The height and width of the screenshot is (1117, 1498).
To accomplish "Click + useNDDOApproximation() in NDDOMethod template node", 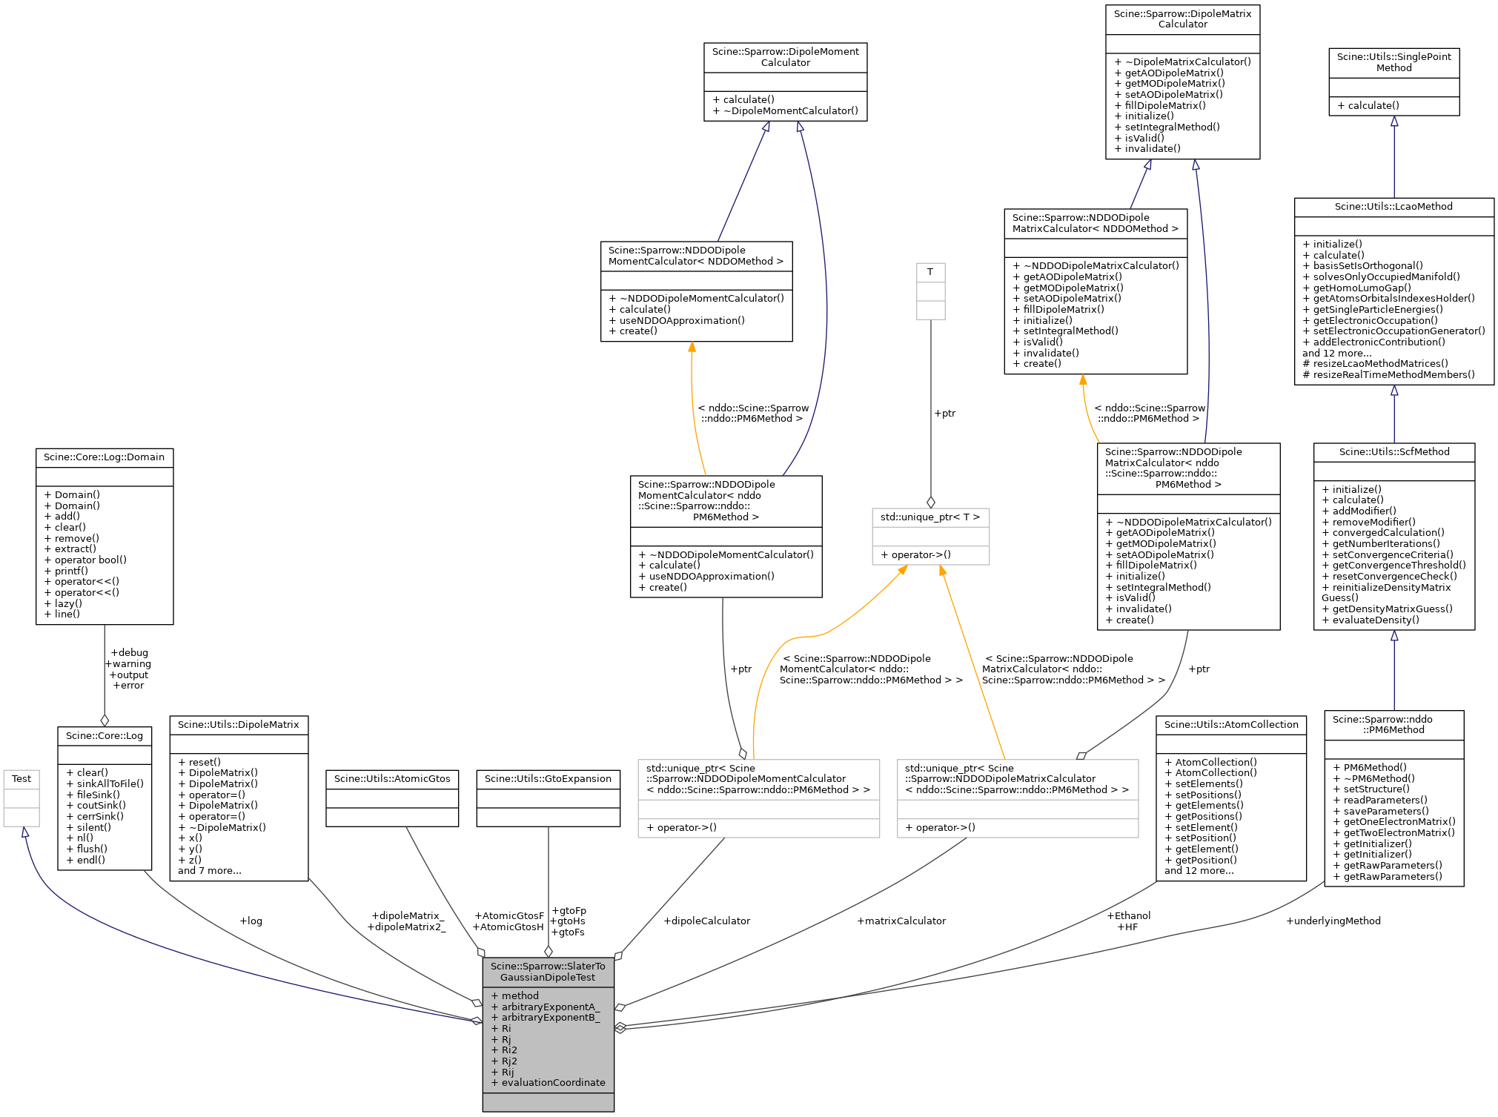I will click(677, 320).
